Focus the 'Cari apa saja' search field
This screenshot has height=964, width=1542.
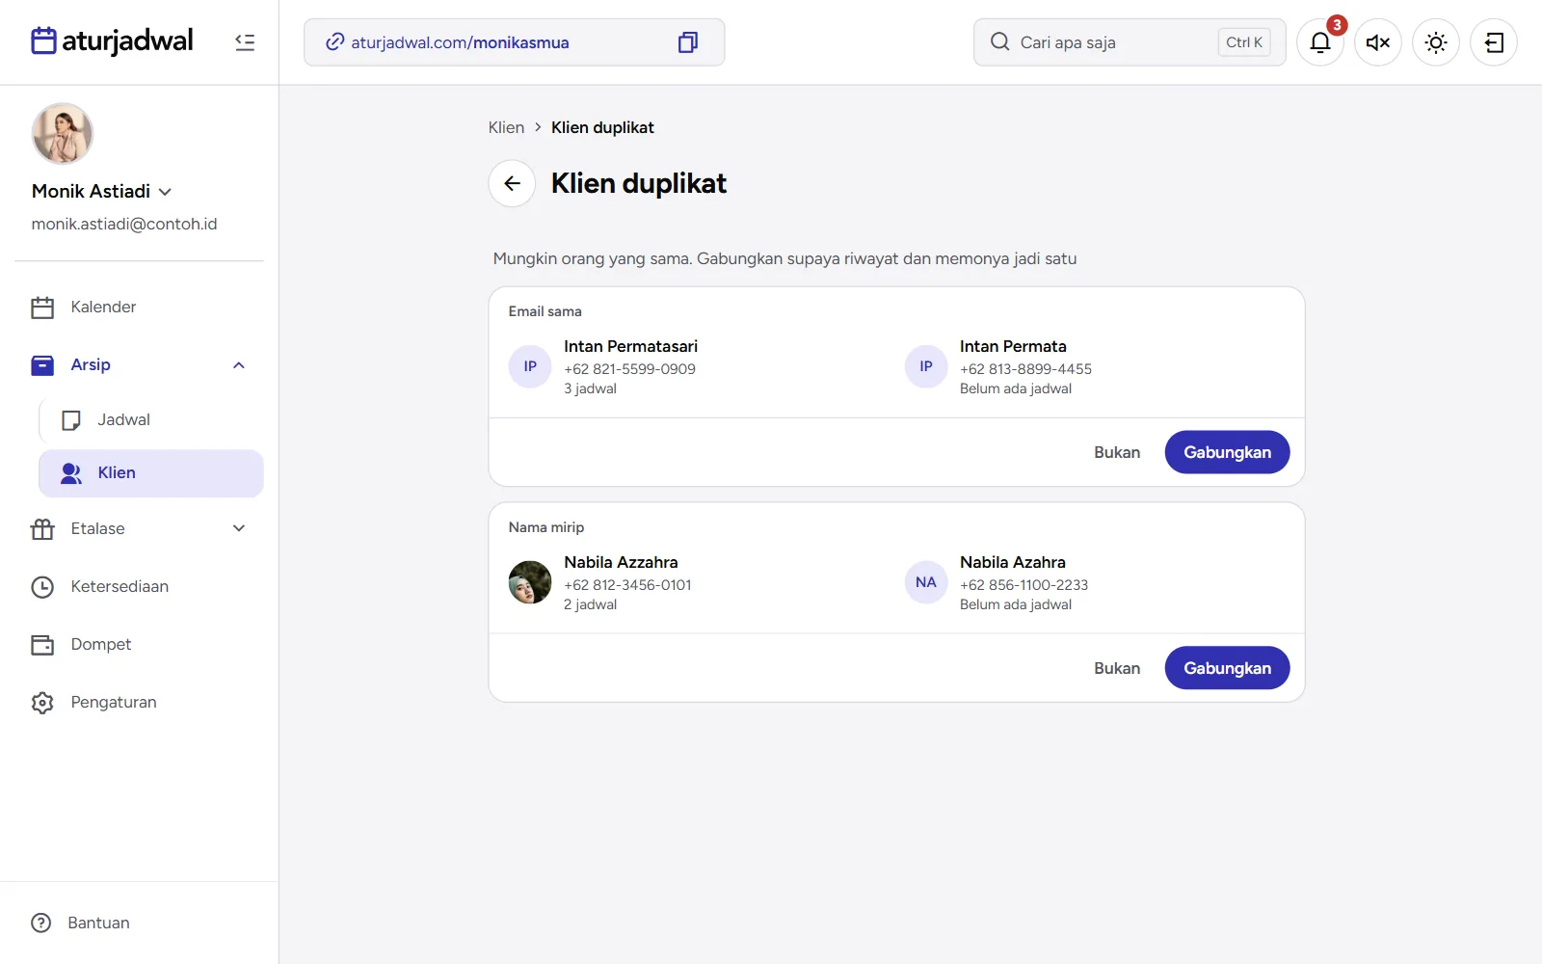(x=1130, y=42)
